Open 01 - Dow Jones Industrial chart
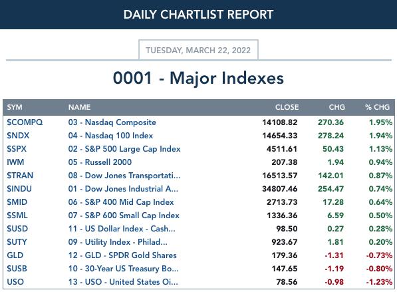 (x=123, y=189)
